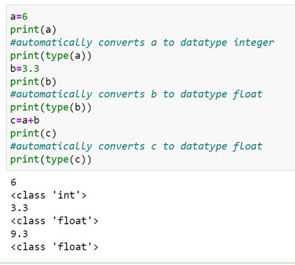Click the print(type(c)) line
The height and width of the screenshot is (265, 295).
click(x=51, y=159)
